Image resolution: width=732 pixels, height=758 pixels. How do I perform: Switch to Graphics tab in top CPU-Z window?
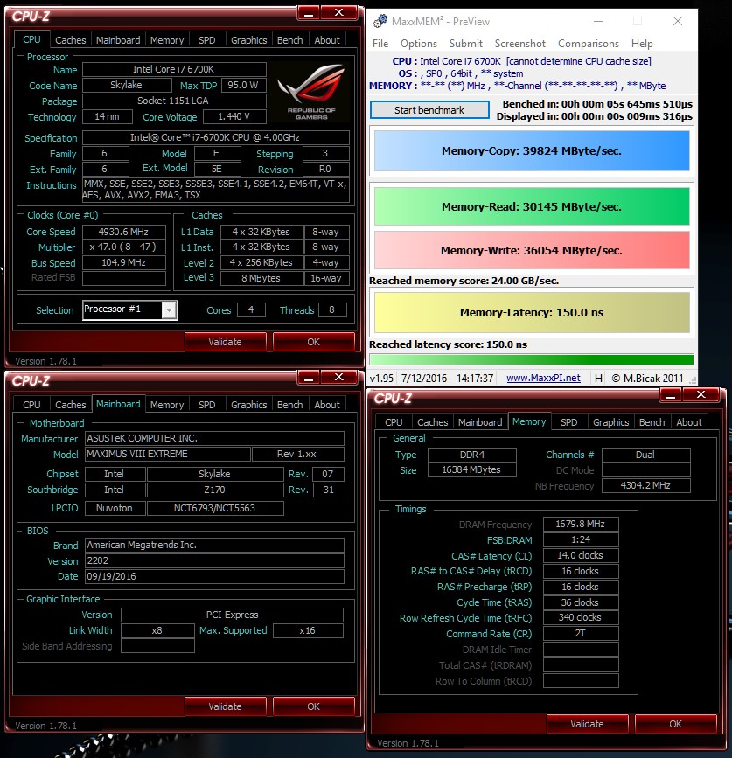coord(249,40)
